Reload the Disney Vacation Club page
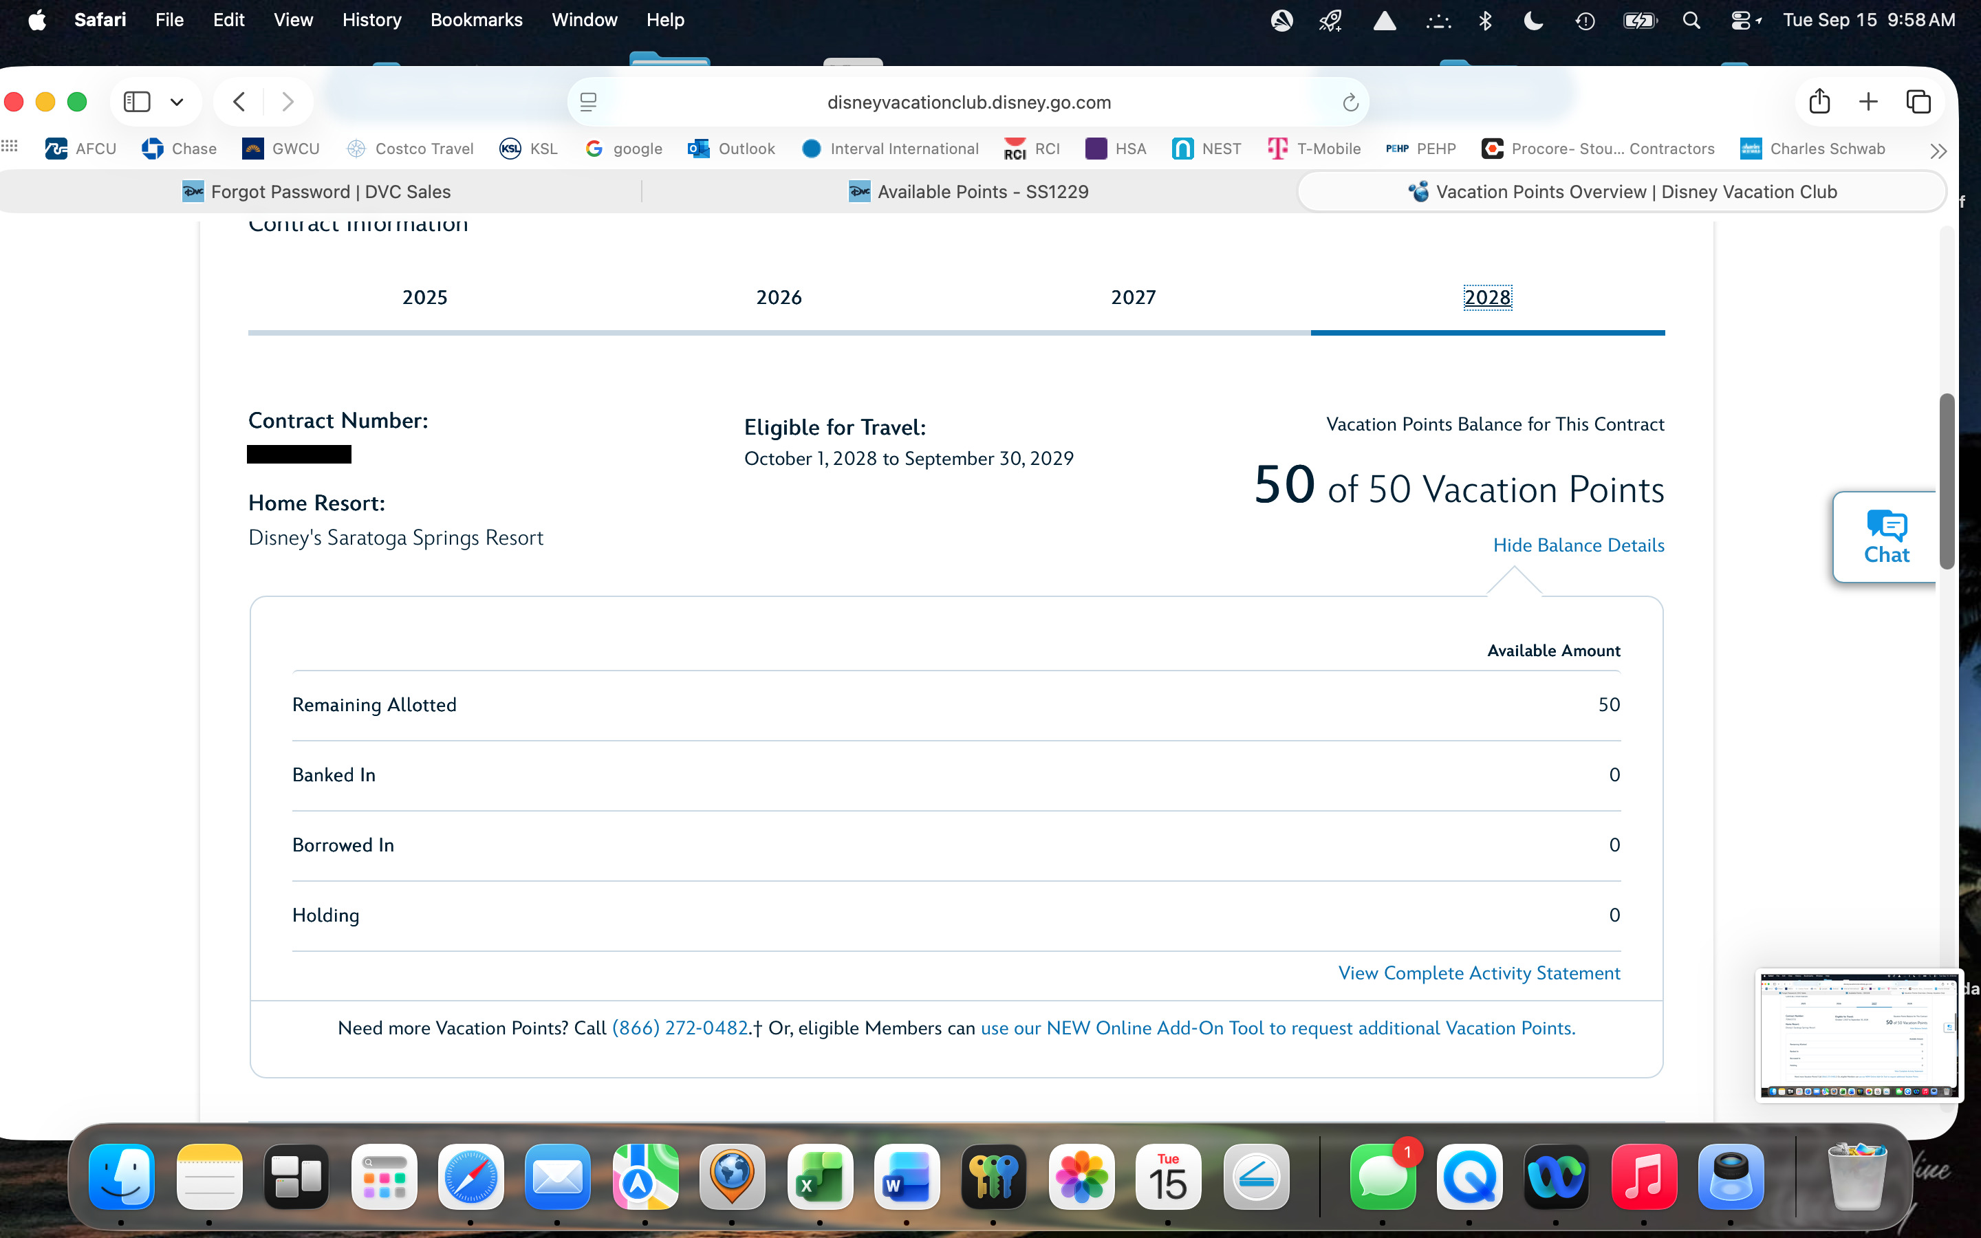Image resolution: width=1981 pixels, height=1238 pixels. (1351, 102)
